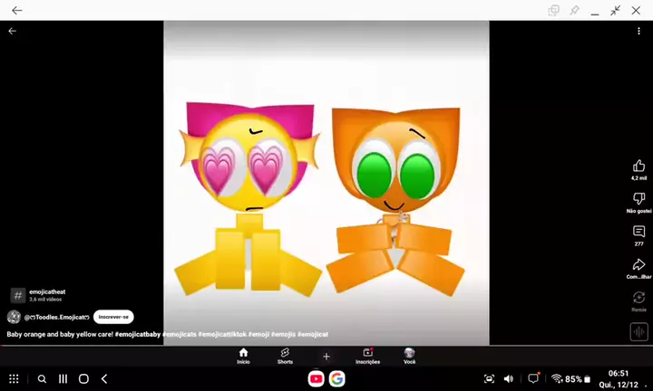
Task: Toggle sound via the taskbar speaker icon
Action: pos(509,378)
